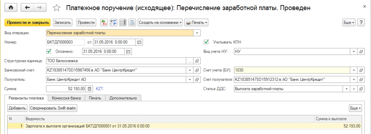Open Вид учета НУ record icon
Image resolution: width=371 pixels, height=134 pixels.
point(361,51)
